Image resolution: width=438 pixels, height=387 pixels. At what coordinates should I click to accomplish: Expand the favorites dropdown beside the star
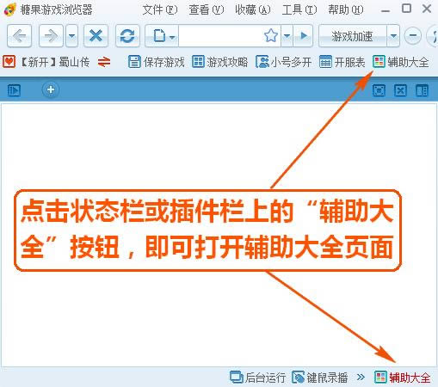(x=287, y=36)
